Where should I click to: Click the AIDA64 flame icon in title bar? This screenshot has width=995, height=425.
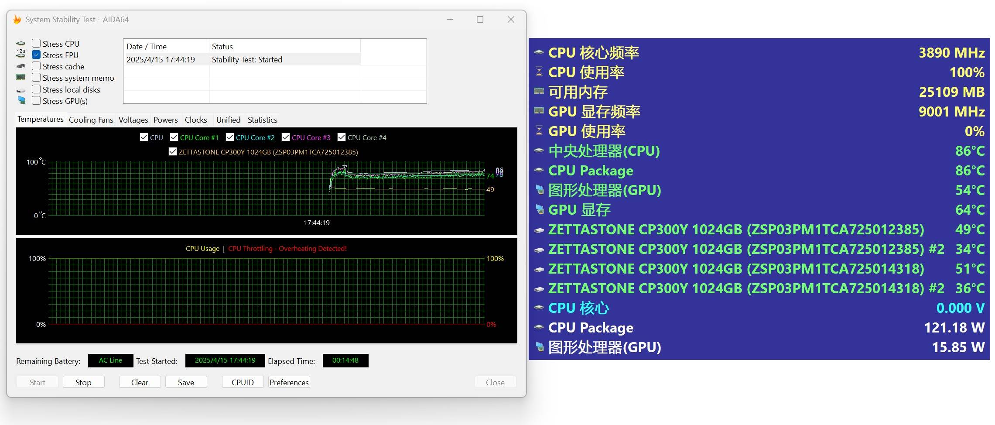coord(17,20)
